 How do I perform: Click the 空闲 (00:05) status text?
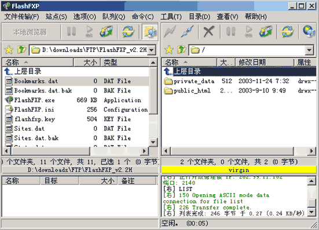[x=185, y=223]
